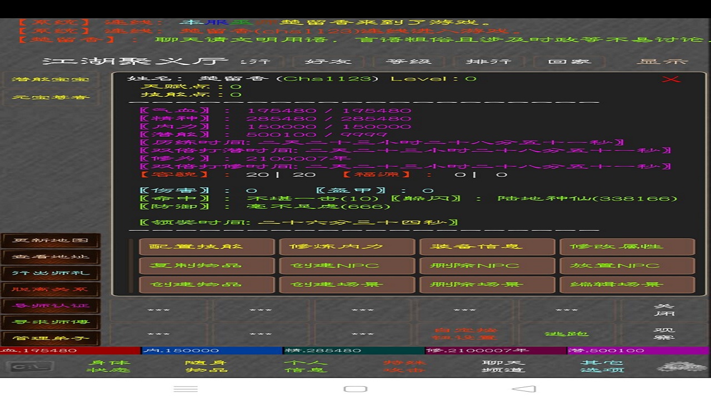
Task: Click the 天赋点 value line
Action: pyautogui.click(x=191, y=87)
